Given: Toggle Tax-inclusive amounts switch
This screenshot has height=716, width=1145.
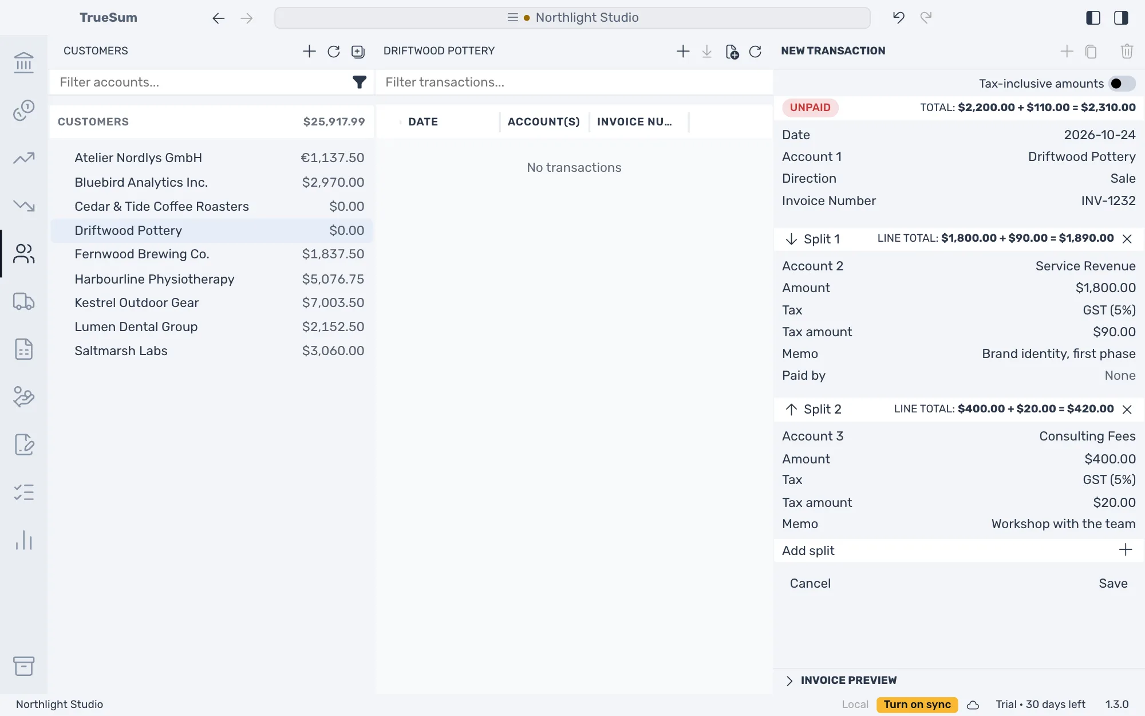Looking at the screenshot, I should (1122, 84).
